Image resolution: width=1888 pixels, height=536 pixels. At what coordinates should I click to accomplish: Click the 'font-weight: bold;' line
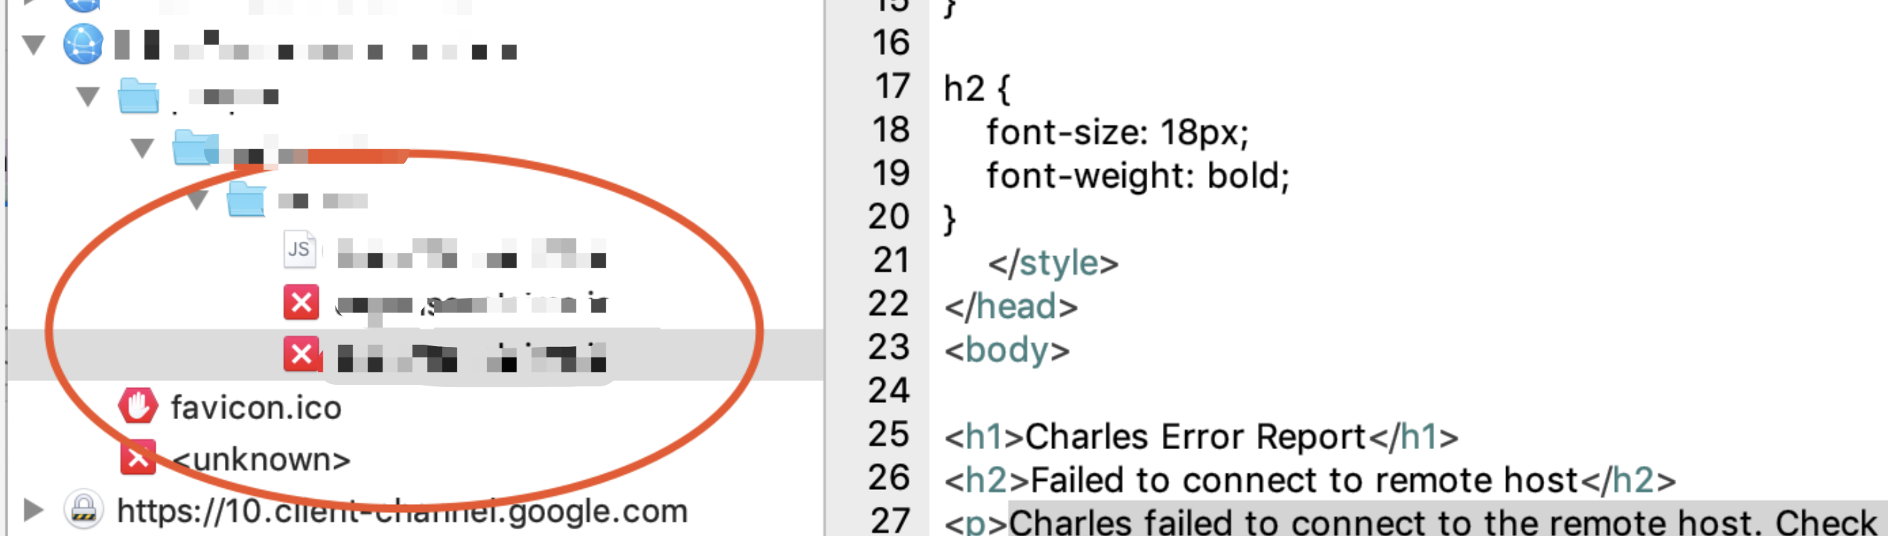coord(1138,176)
